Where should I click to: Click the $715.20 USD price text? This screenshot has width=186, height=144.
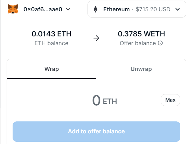pos(153,9)
